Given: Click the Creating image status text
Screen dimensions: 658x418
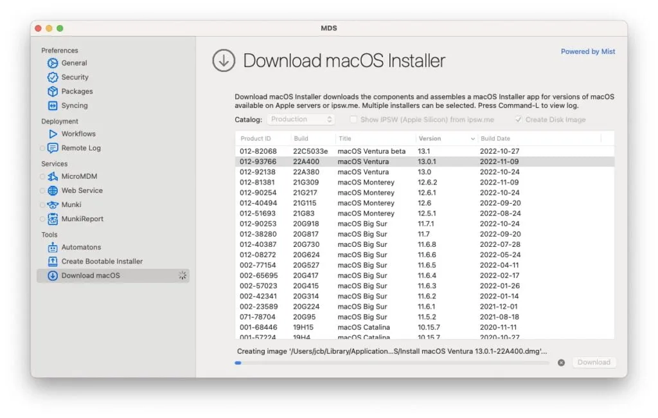Looking at the screenshot, I should coord(392,352).
